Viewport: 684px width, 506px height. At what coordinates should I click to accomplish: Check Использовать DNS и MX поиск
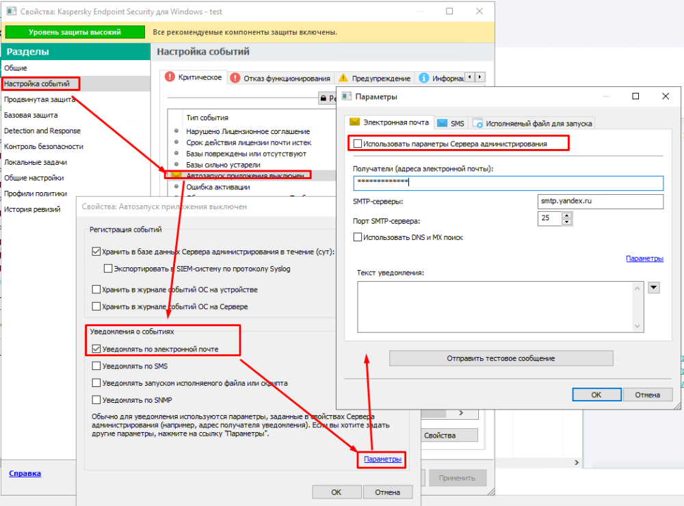tap(358, 237)
